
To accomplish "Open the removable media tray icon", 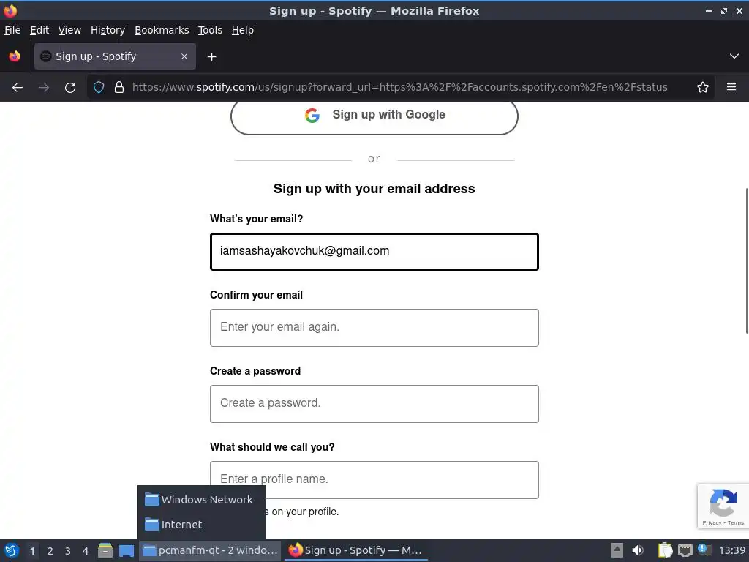I will click(617, 550).
